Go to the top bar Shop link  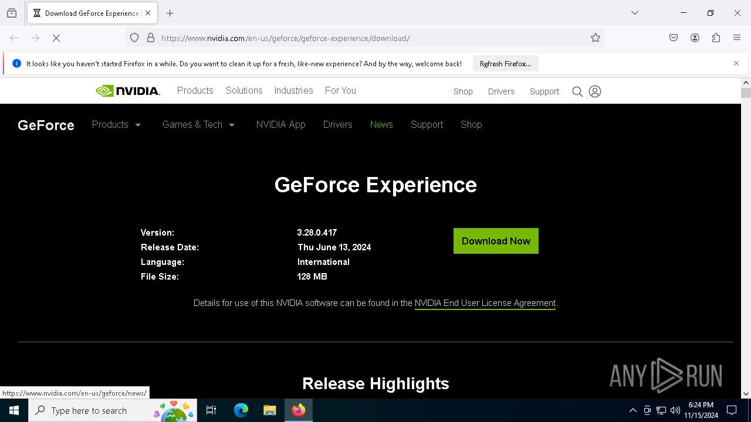463,91
